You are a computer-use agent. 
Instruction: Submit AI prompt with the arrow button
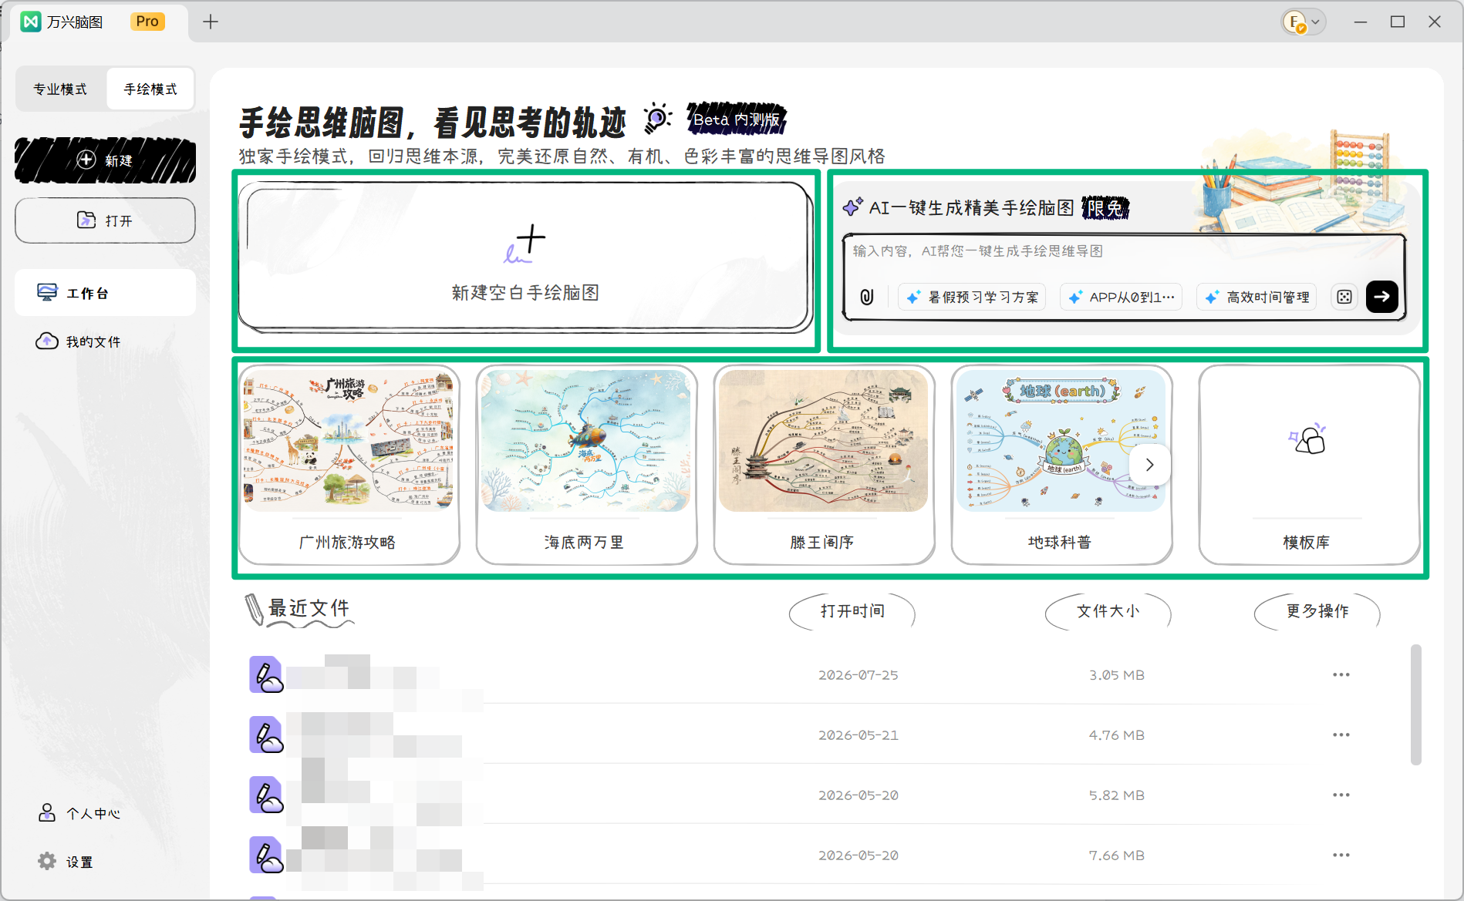tap(1382, 297)
